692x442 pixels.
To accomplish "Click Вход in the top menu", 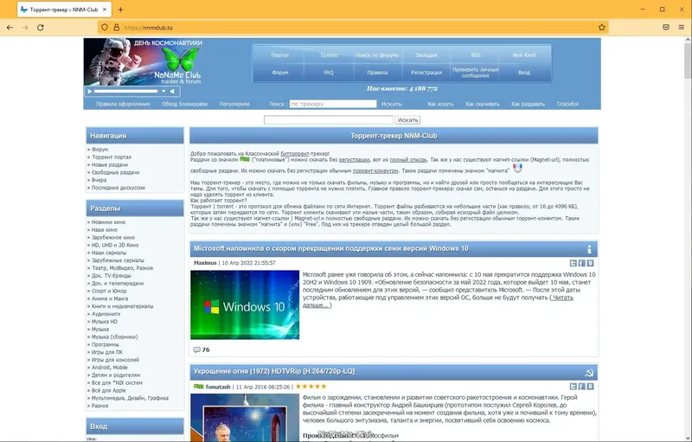I will coord(524,73).
